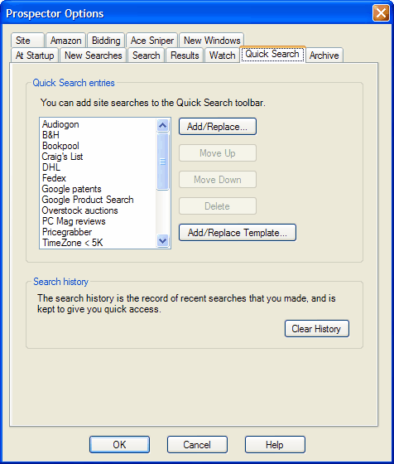Select the Quick Search tab
The width and height of the screenshot is (394, 464).
pyautogui.click(x=272, y=55)
